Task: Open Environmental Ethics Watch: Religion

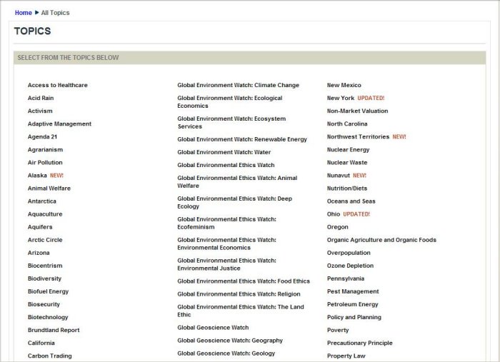Action: (239, 294)
